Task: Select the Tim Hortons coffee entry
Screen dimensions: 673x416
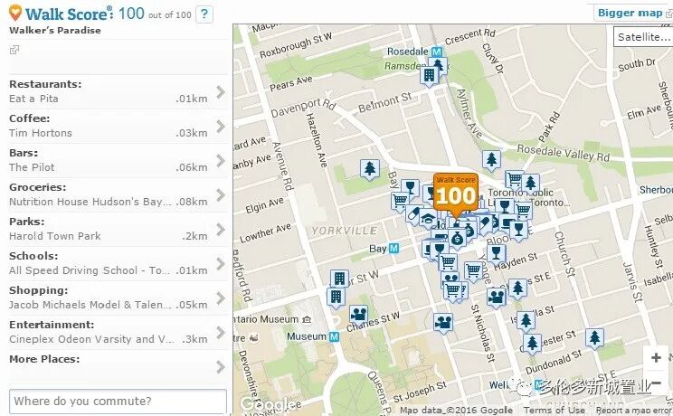Action: pyautogui.click(x=41, y=133)
